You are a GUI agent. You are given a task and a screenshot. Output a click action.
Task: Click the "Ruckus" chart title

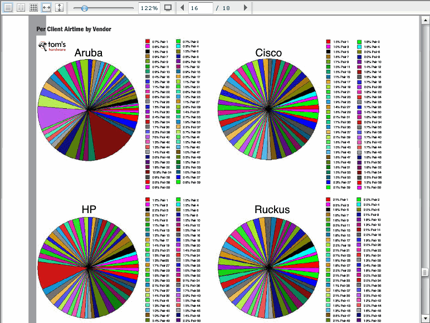click(272, 209)
